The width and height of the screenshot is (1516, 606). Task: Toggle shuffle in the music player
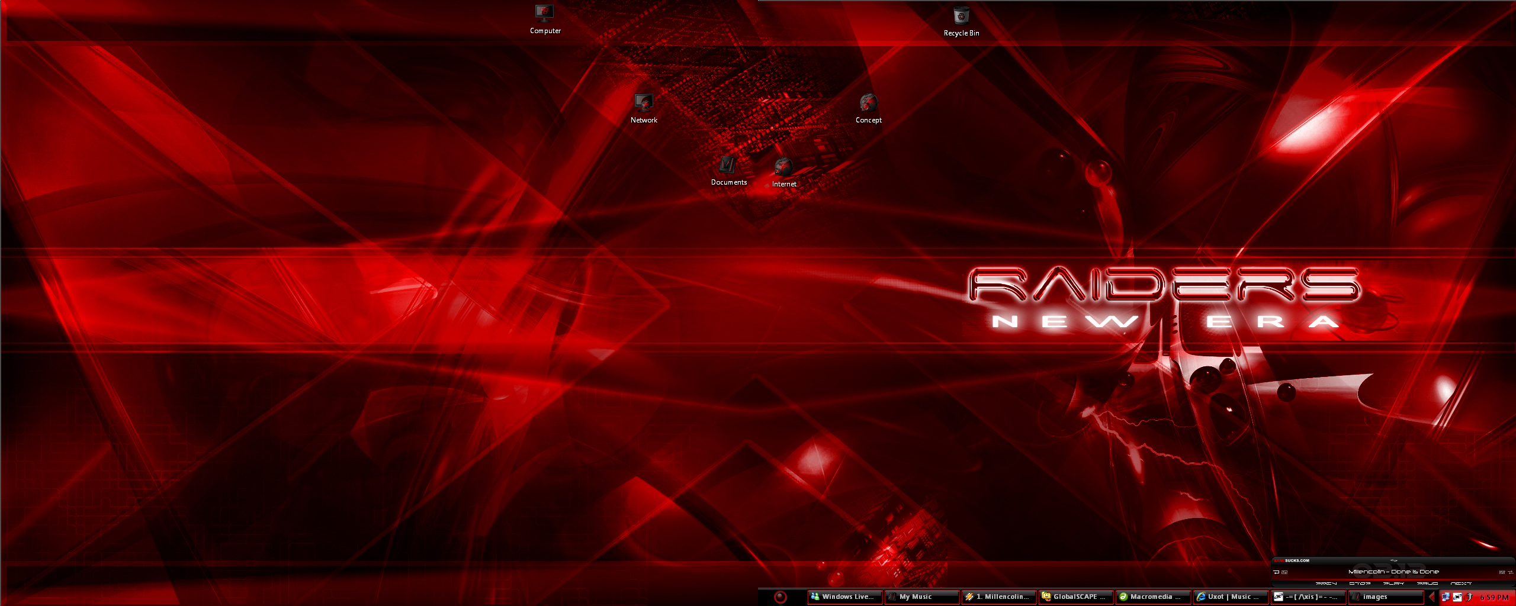point(1284,572)
